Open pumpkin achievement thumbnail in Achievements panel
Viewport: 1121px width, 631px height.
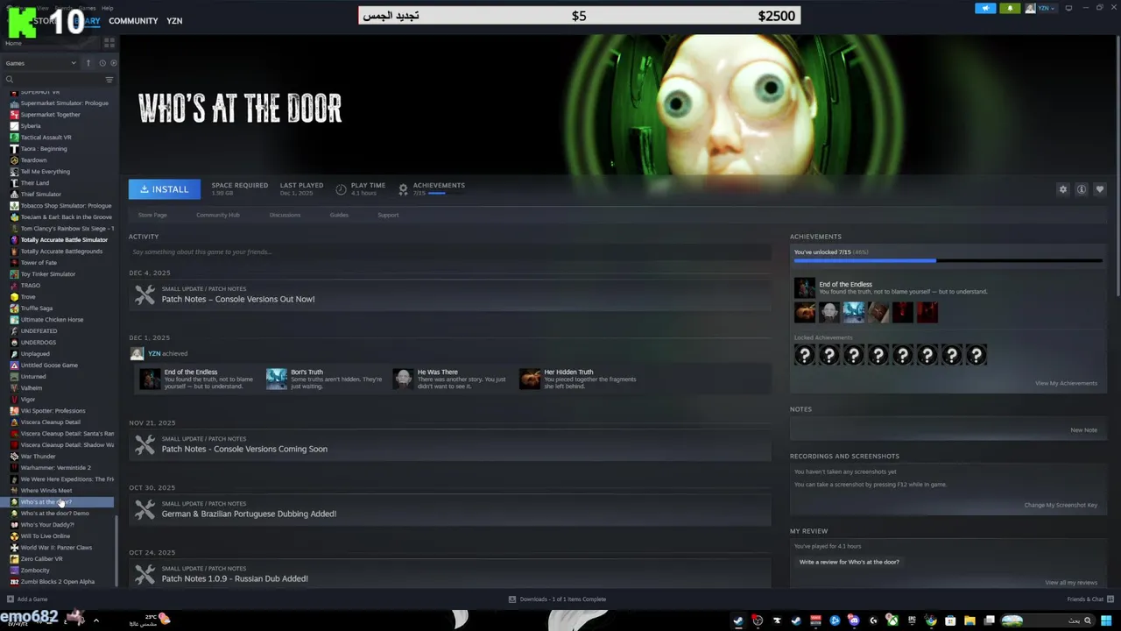(x=804, y=312)
